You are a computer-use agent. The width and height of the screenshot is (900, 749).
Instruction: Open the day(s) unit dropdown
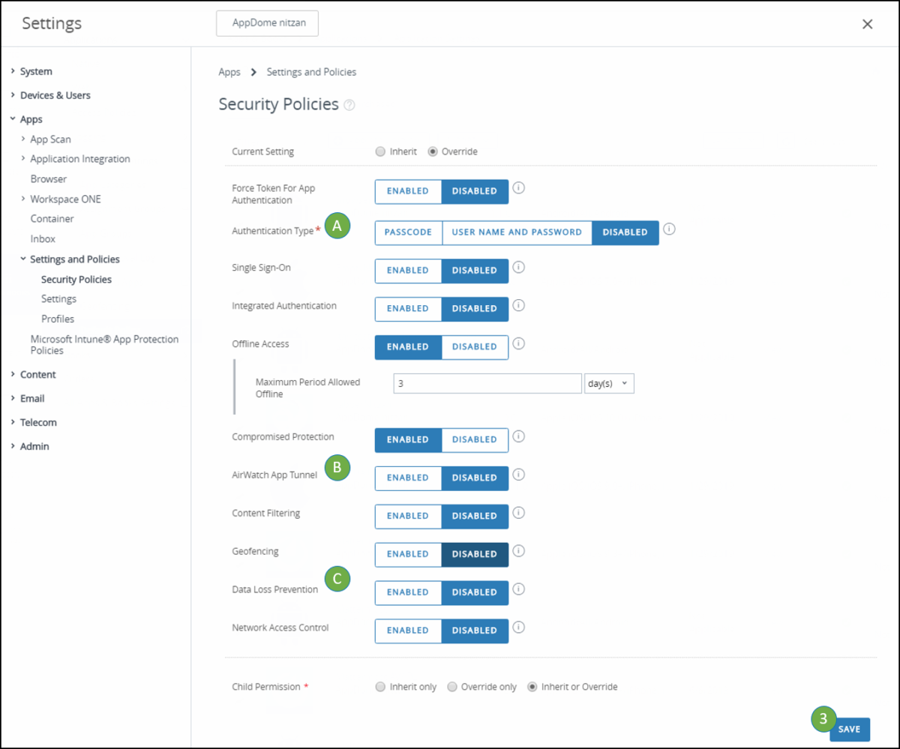click(608, 383)
